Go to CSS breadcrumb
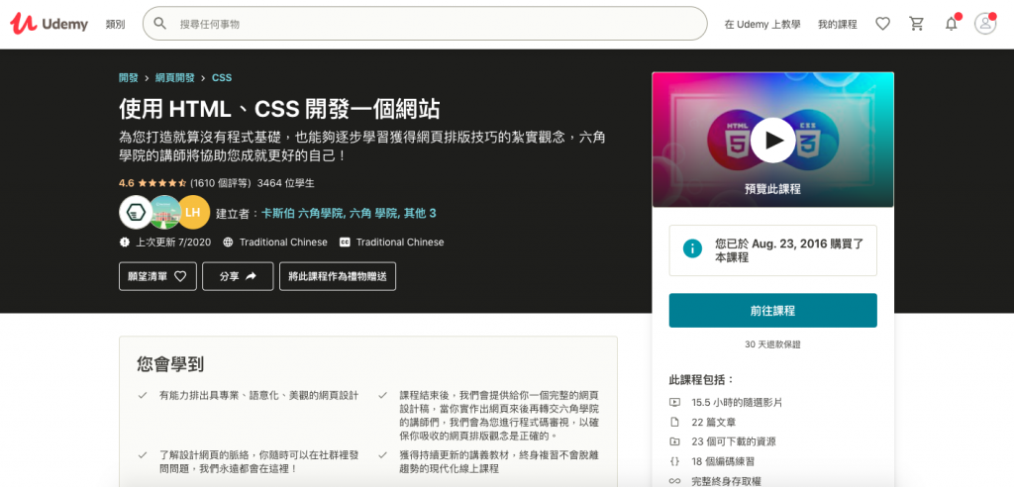Screen dimensions: 1014x487 (222, 77)
